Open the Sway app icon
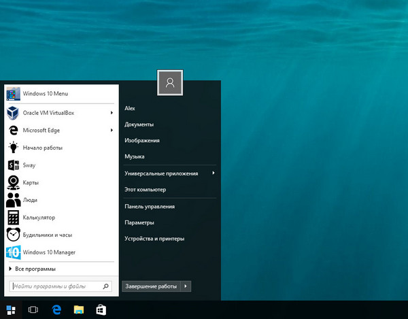Screen dimensions: 408x319 13,165
